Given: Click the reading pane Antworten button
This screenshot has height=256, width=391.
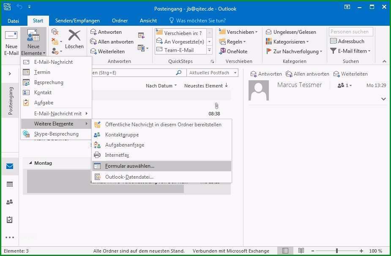Looking at the screenshot, I should pos(266,74).
